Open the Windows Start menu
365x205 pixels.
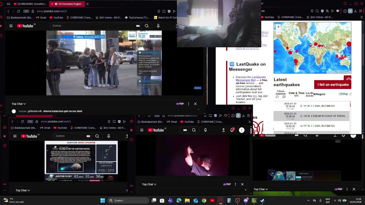pos(103,200)
